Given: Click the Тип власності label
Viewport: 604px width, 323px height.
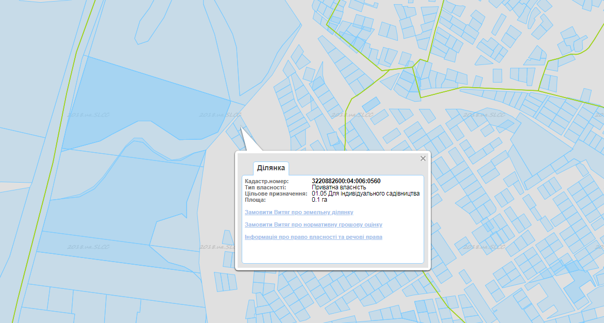Looking at the screenshot, I should click(x=265, y=187).
